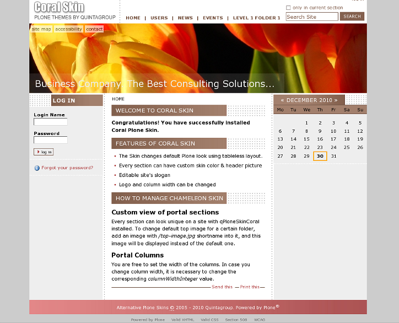
Task: Open the contact link
Action: point(94,29)
